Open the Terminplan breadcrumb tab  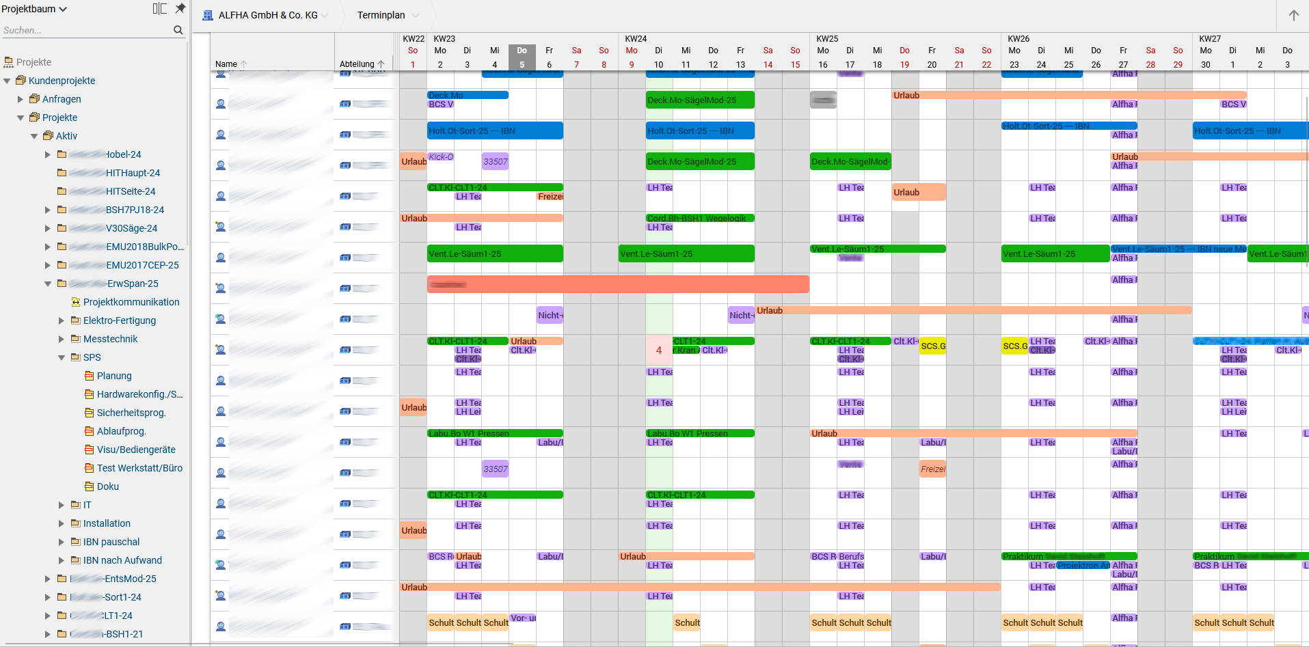click(381, 15)
